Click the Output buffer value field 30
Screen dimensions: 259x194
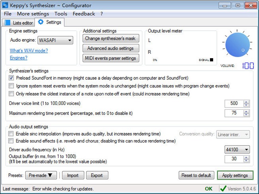pos(234,159)
